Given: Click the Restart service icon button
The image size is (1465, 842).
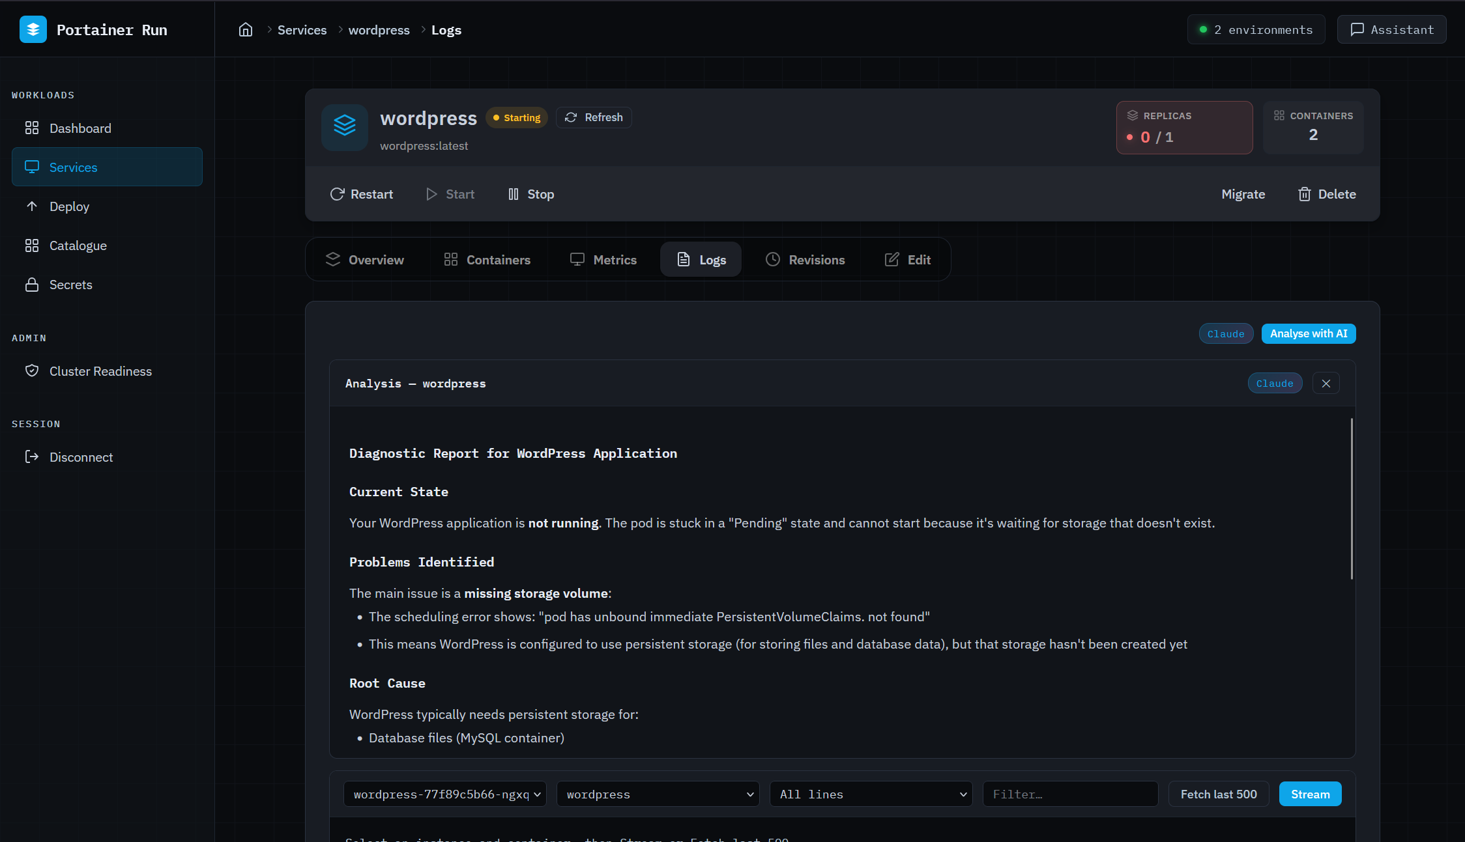Looking at the screenshot, I should point(337,194).
